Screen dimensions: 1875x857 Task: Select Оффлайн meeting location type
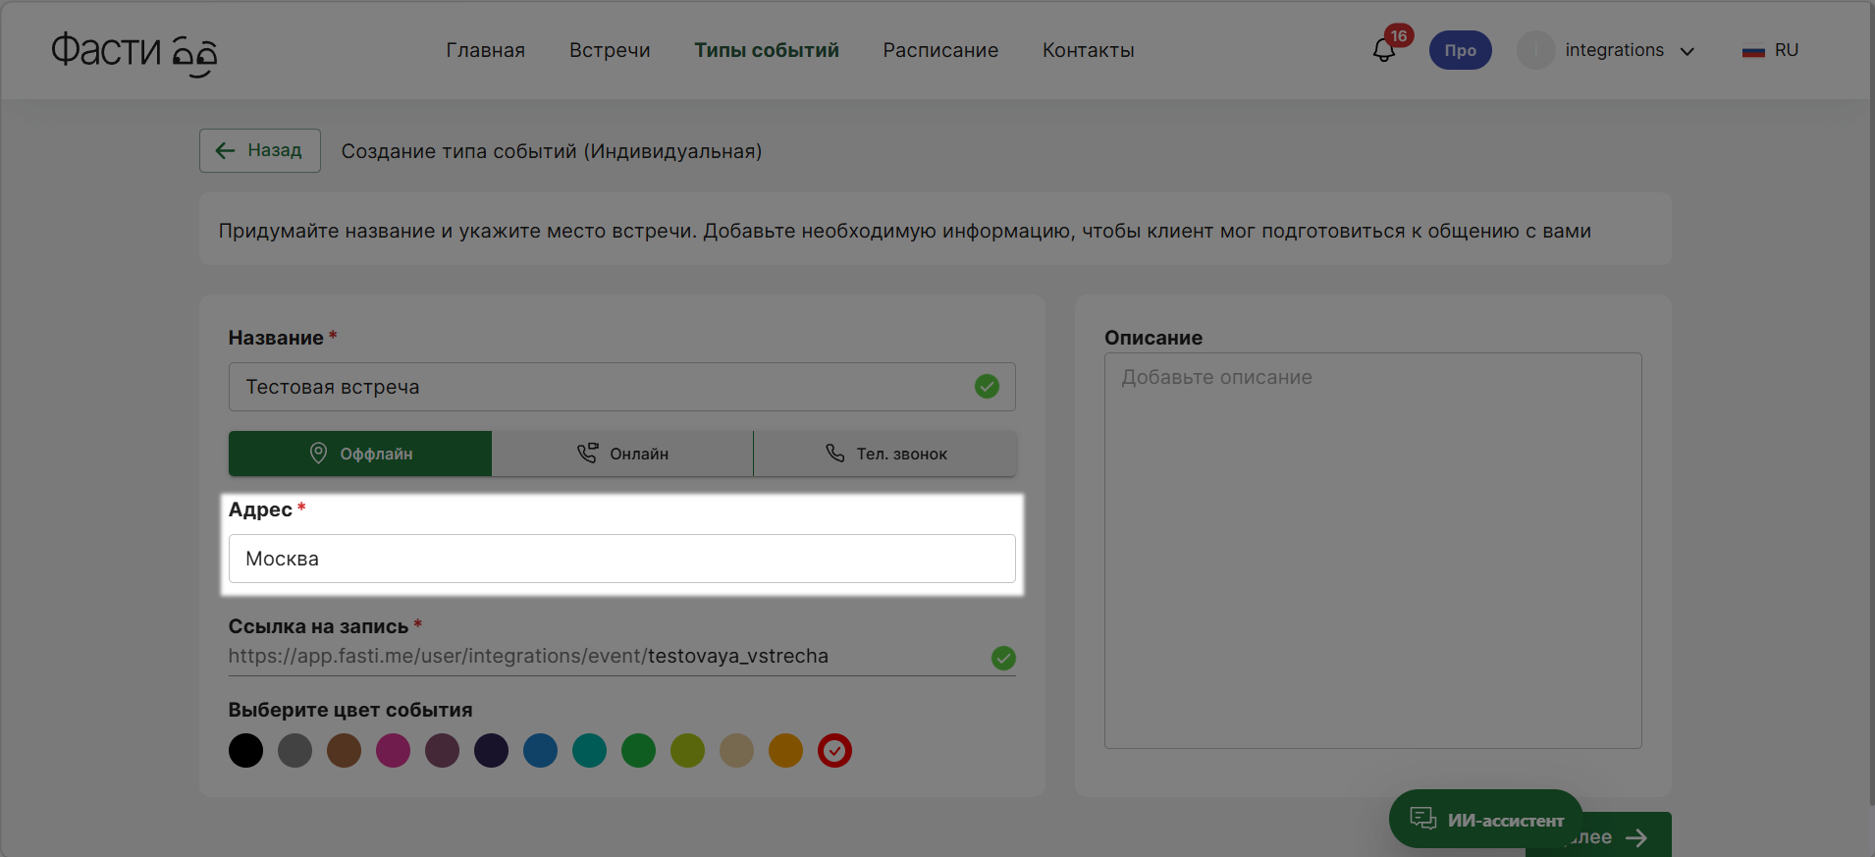360,454
